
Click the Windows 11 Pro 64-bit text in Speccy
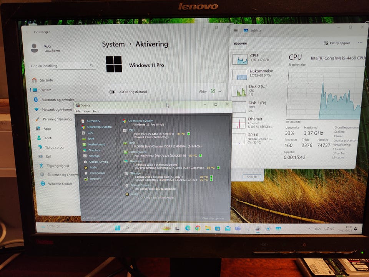[148, 124]
